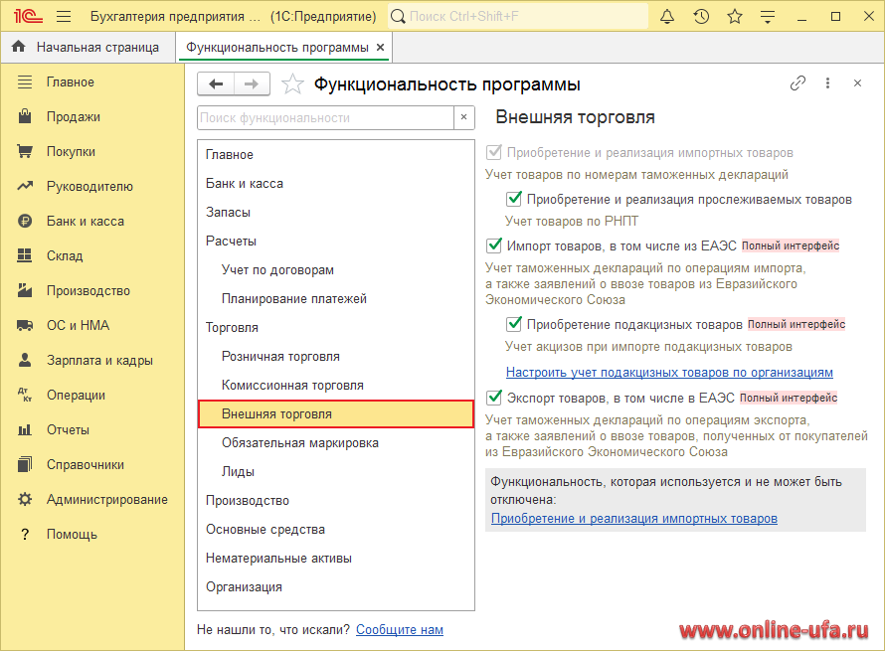Open the notifications bell icon
Screen dimensions: 885x651
[667, 17]
